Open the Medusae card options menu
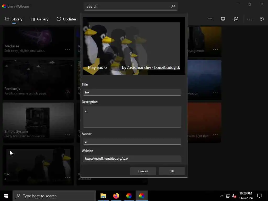268x201 pixels. 68,49
